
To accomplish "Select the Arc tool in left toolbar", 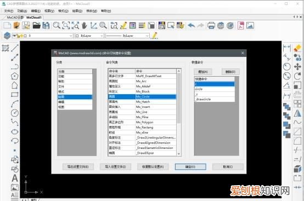I will [15, 104].
